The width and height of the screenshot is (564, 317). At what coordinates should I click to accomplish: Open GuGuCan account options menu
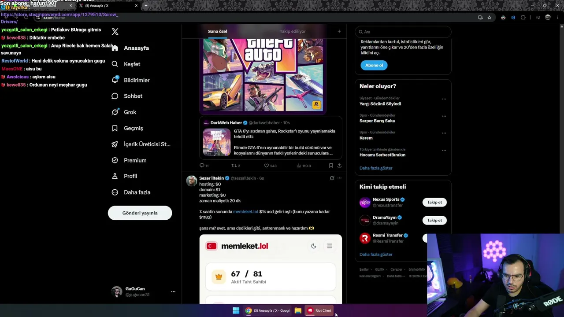coord(173,291)
